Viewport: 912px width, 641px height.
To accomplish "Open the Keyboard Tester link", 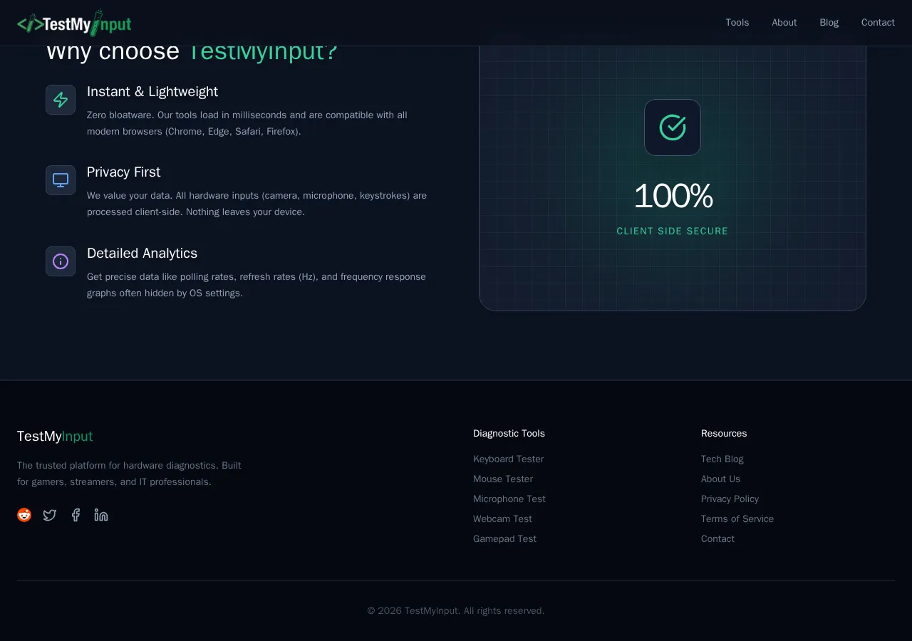I will tap(509, 459).
